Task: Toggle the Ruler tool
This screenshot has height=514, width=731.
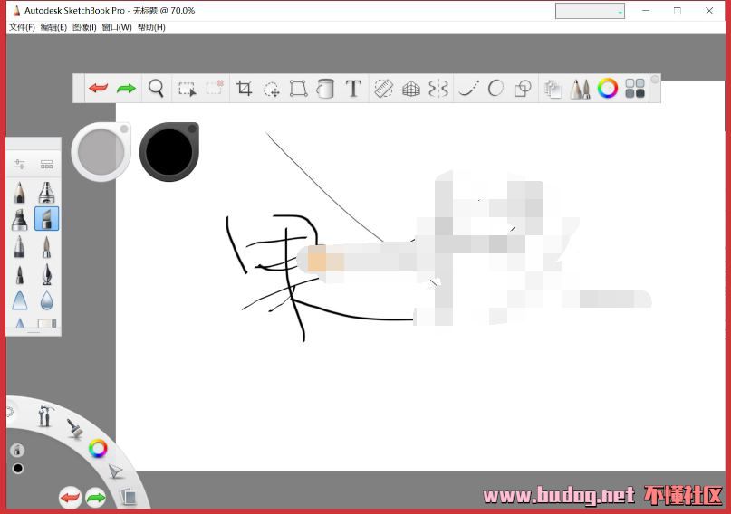Action: coord(383,89)
